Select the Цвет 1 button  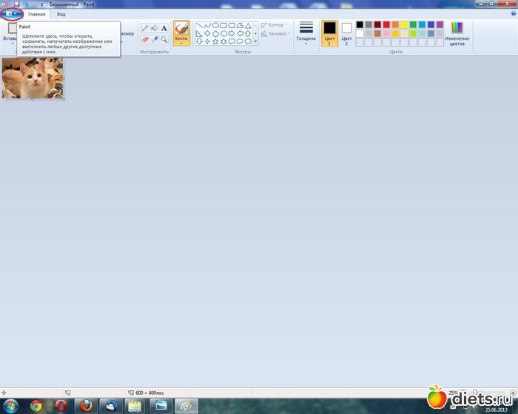point(329,33)
